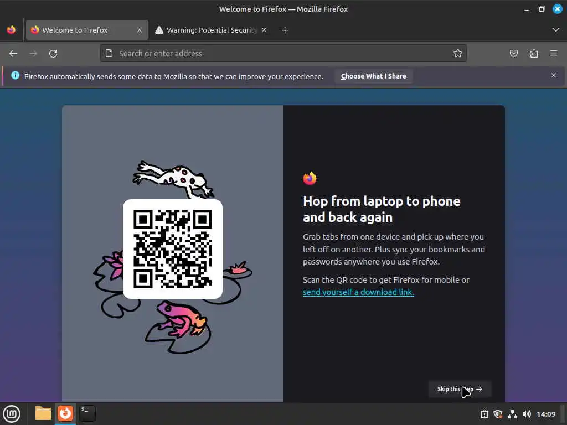
Task: Click the Firefox taskbar icon
Action: 65,413
